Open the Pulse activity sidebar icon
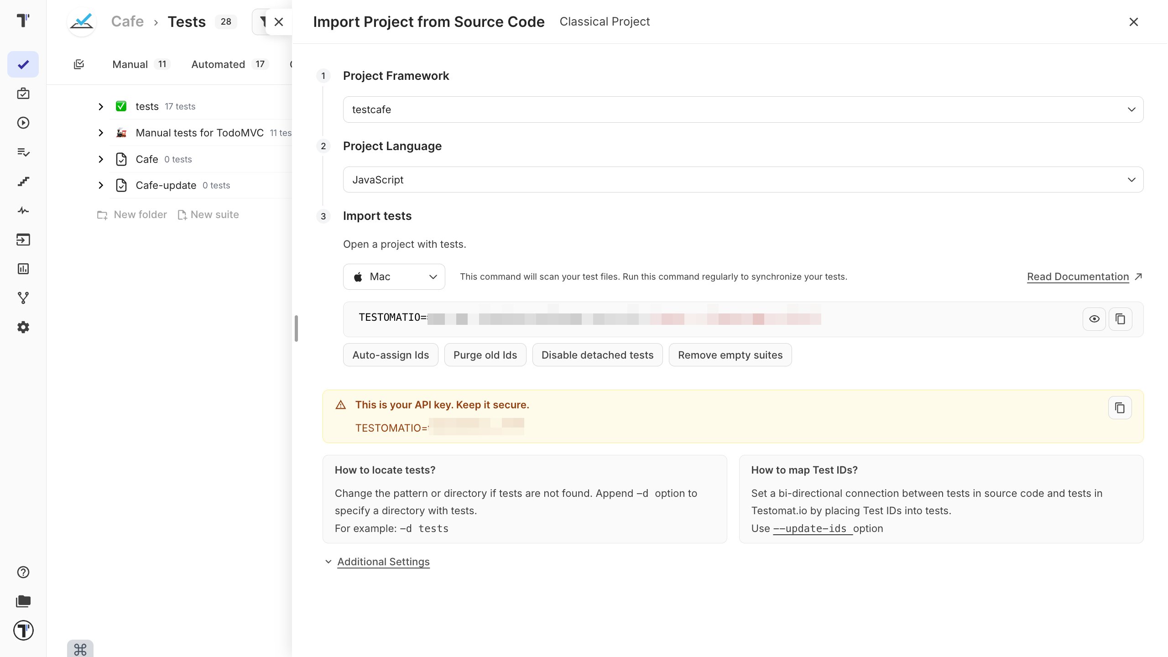 click(23, 210)
